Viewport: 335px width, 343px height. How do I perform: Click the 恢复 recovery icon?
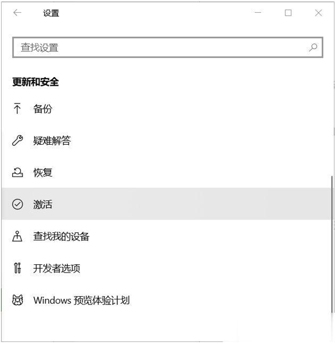(x=17, y=173)
